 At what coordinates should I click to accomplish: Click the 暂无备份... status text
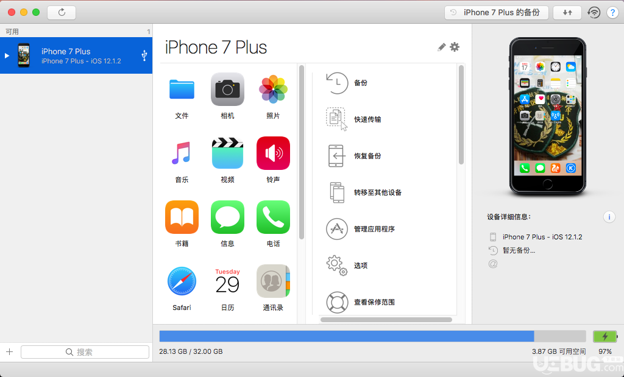click(x=519, y=250)
